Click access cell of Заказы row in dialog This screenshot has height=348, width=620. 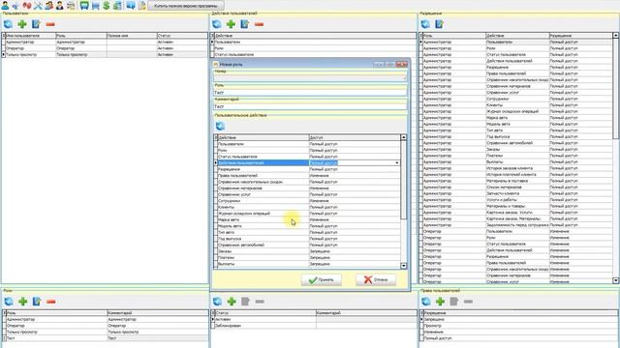point(355,251)
